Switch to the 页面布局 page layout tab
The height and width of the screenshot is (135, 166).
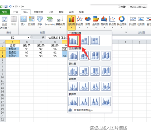38,12
